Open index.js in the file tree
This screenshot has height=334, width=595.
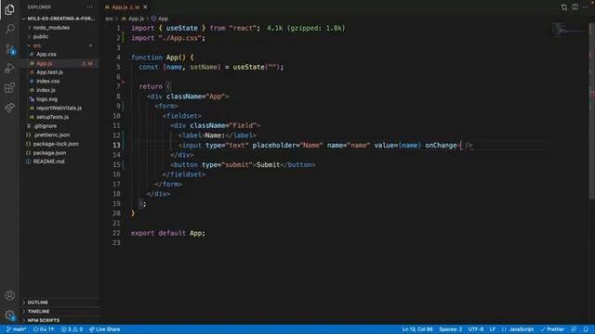[x=59, y=90]
